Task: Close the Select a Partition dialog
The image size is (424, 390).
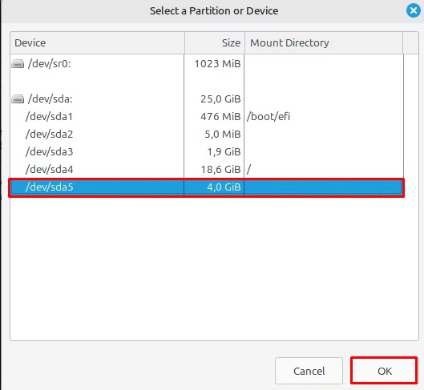Action: click(414, 10)
